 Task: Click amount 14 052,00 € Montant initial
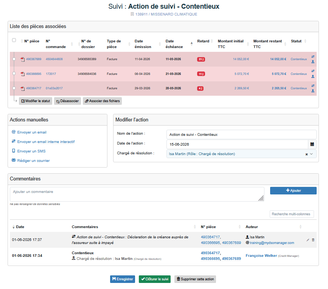[241, 59]
